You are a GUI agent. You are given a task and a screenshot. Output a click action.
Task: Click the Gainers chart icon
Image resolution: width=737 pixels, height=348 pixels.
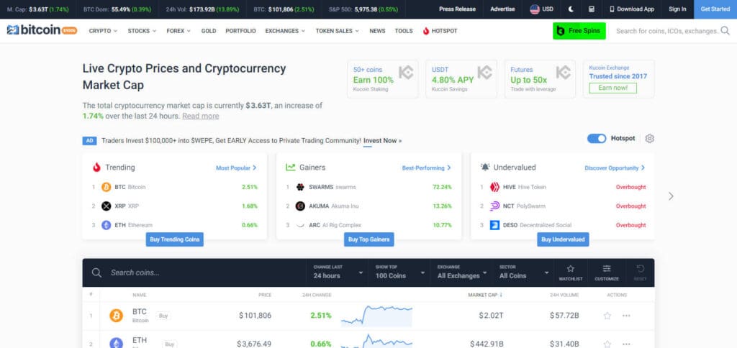click(x=291, y=168)
